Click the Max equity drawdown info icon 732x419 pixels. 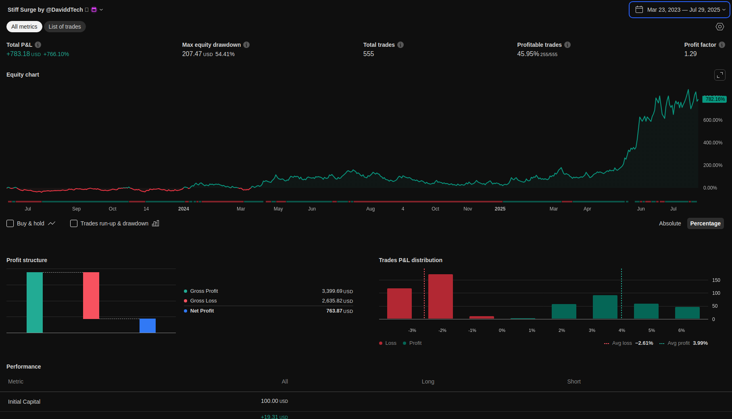pyautogui.click(x=246, y=45)
